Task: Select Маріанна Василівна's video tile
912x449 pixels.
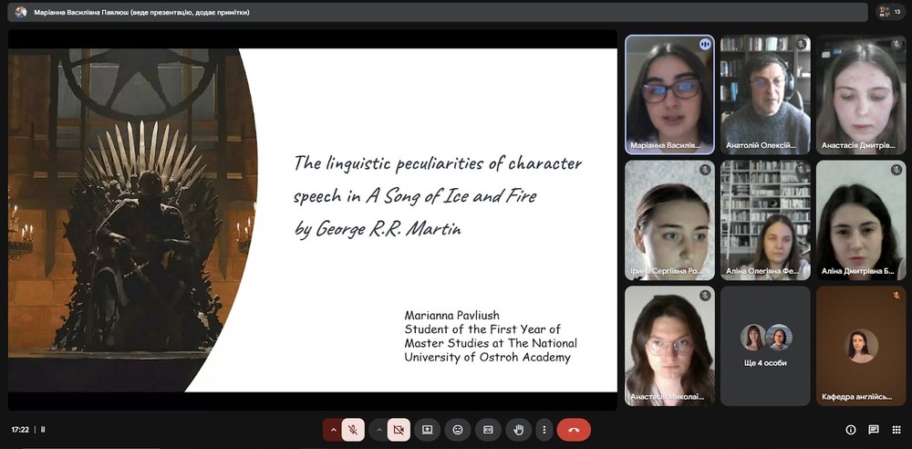Action: click(669, 94)
